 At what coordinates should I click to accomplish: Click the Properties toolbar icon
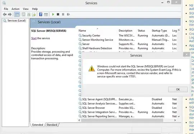[x=23, y=14]
